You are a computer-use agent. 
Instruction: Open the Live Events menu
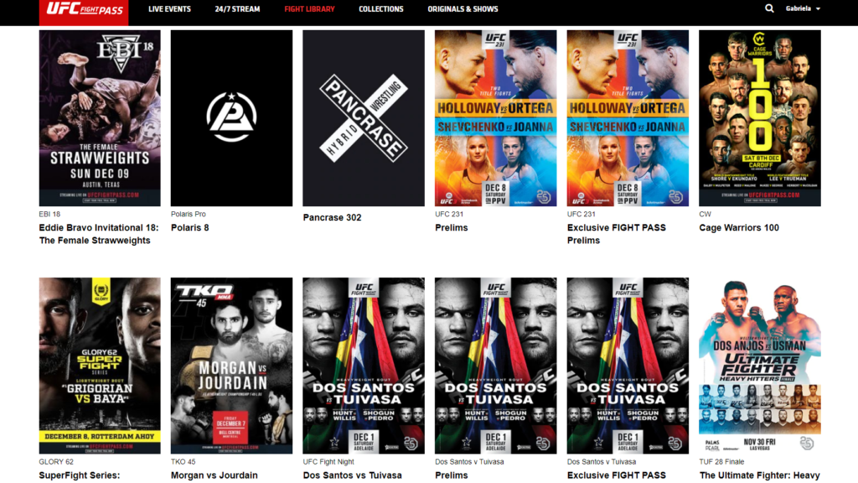coord(169,9)
